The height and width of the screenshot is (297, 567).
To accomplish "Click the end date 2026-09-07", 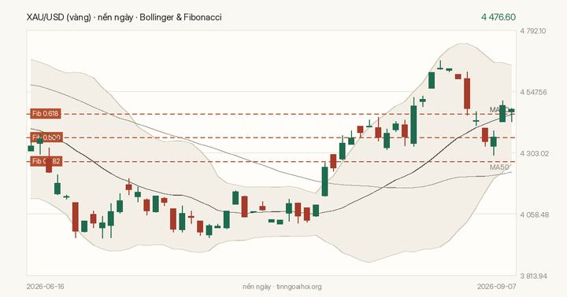I will point(496,287).
